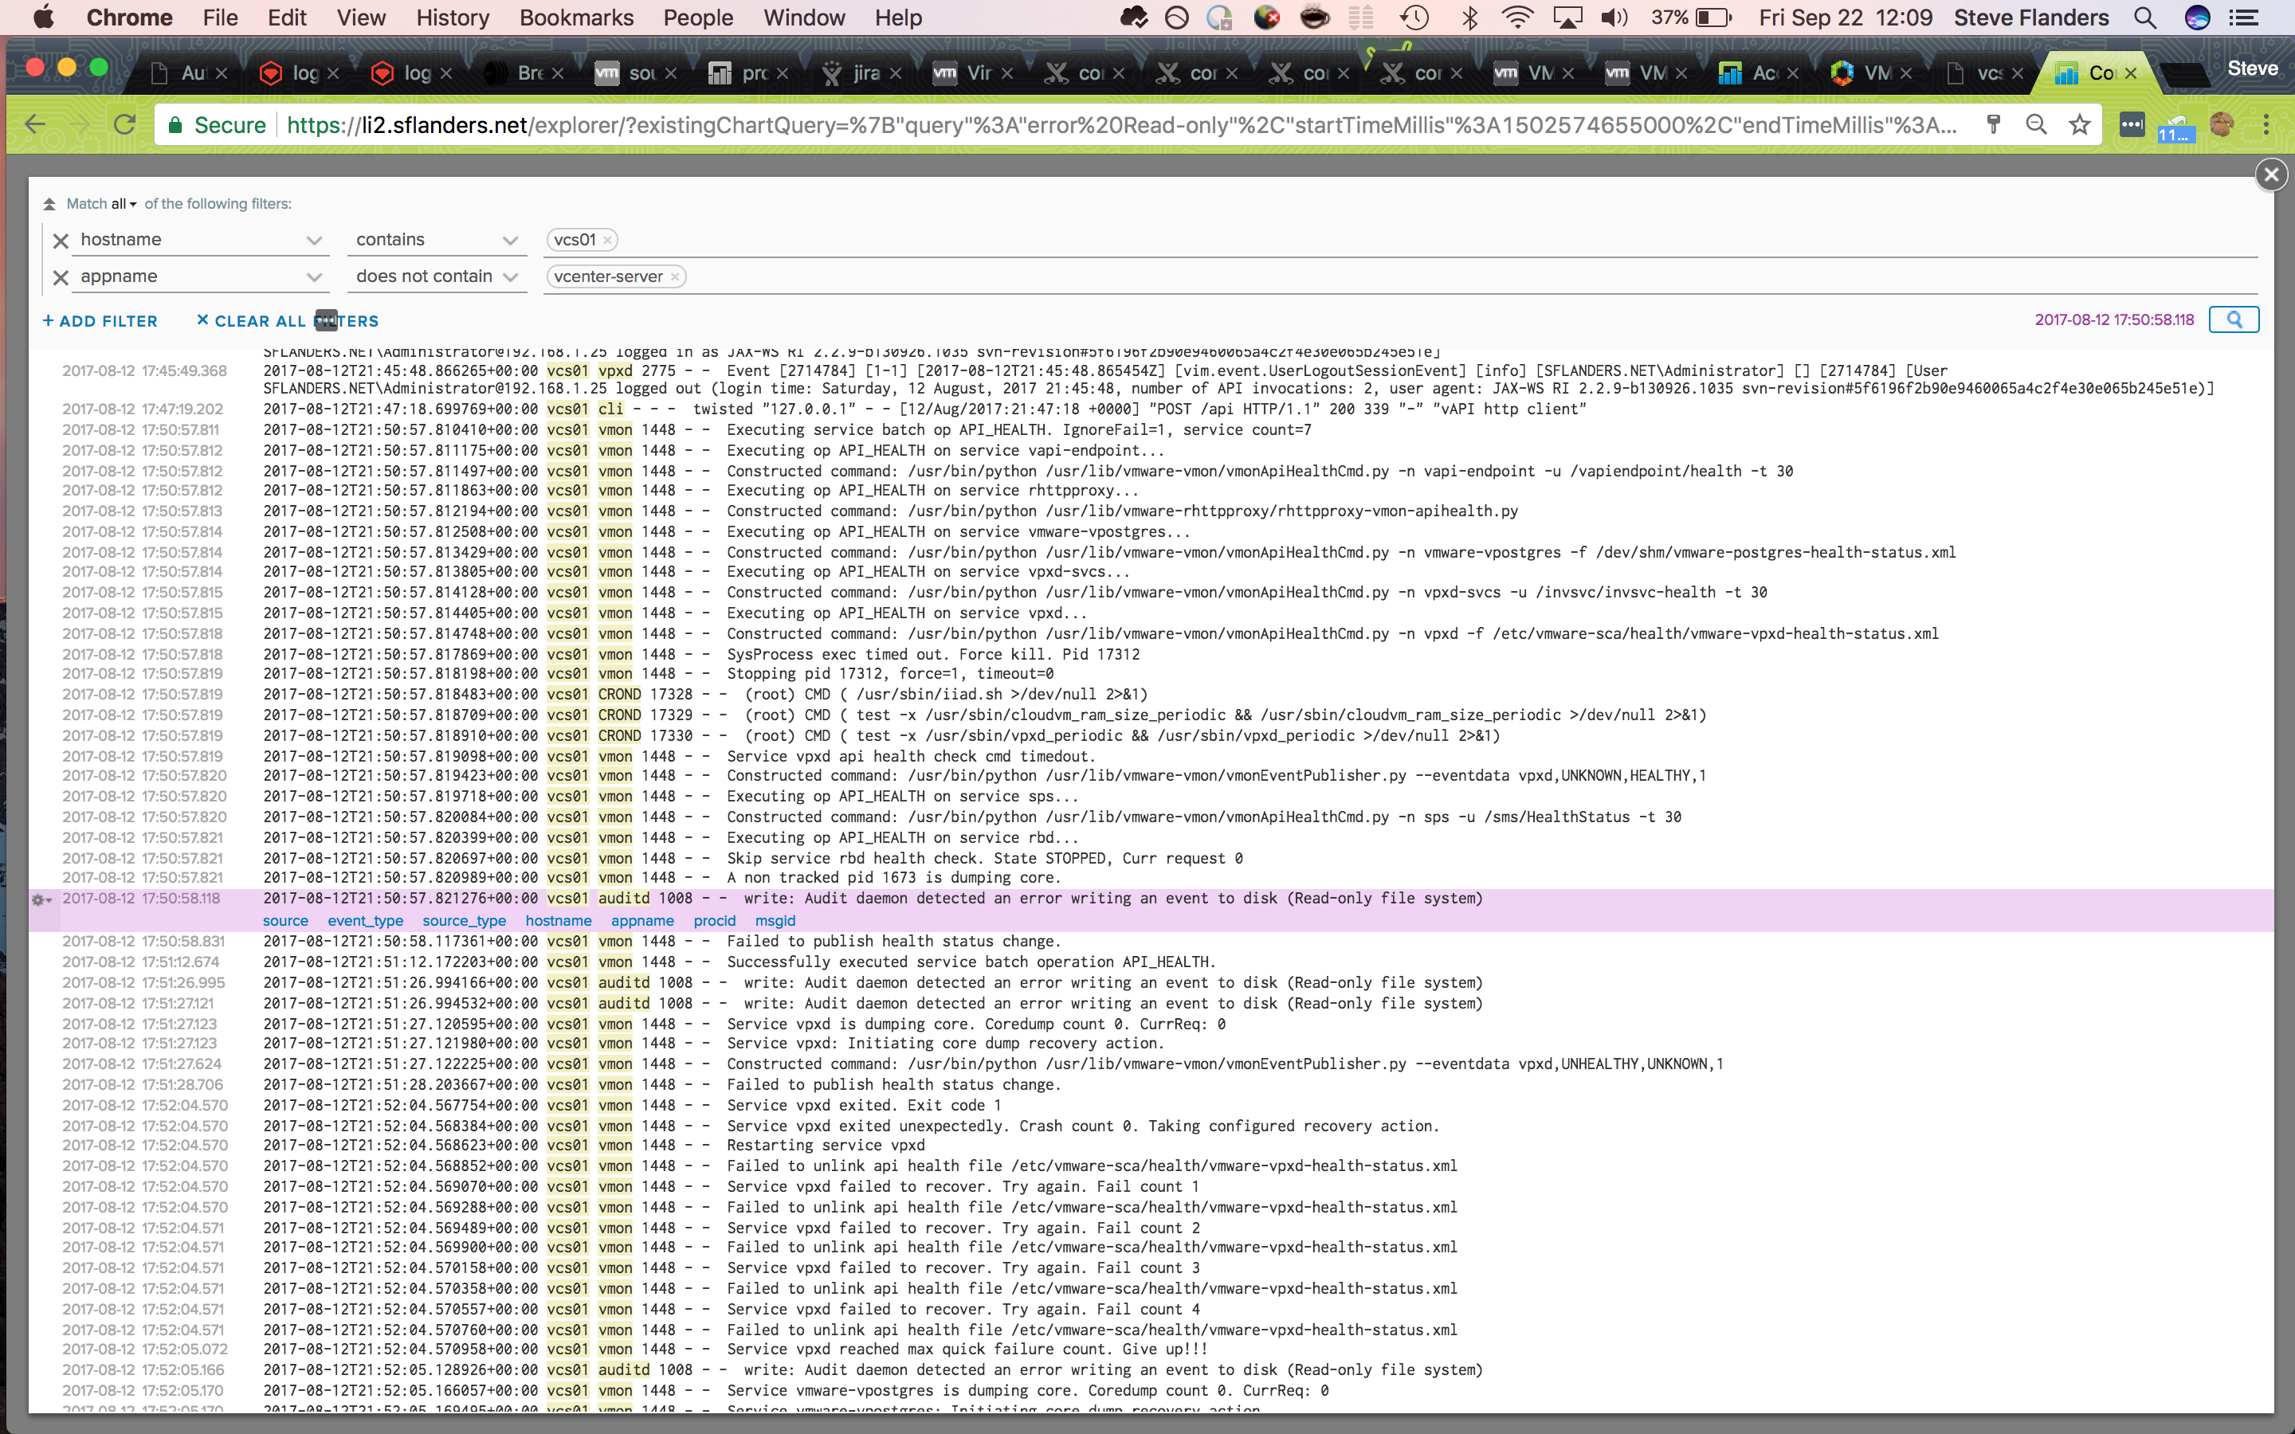Collapse the filters panel arrow icon
This screenshot has height=1434, width=2295.
(x=49, y=204)
